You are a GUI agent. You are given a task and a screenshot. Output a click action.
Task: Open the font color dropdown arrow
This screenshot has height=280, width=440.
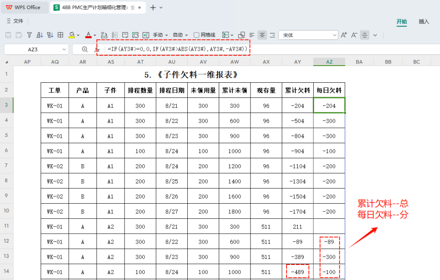pyautogui.click(x=95, y=35)
